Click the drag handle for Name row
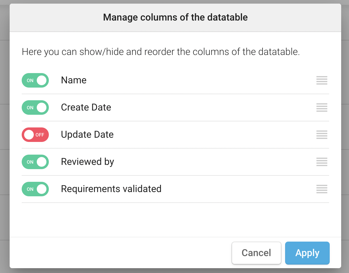349x273 pixels. click(322, 80)
